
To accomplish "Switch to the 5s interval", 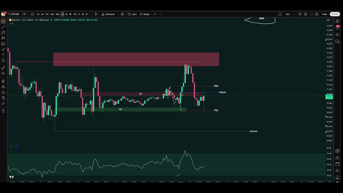I will pyautogui.click(x=38, y=14).
